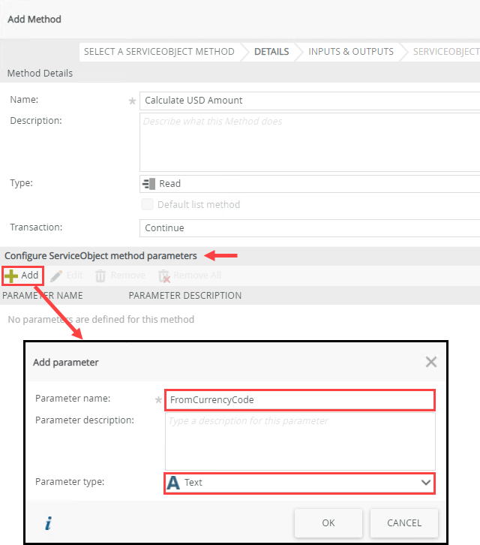Open the info help icon in dialog
This screenshot has width=480, height=545.
pos(48,522)
